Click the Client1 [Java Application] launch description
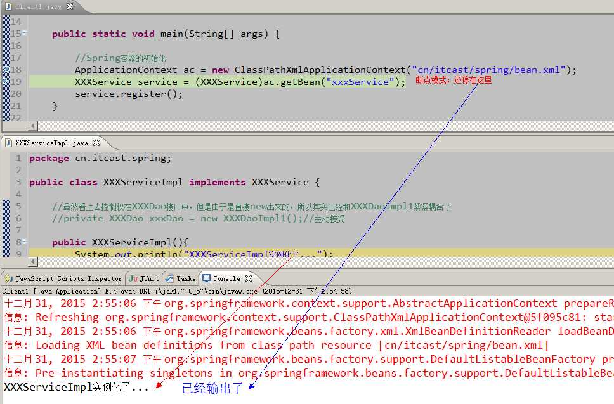The width and height of the screenshot is (614, 404). (x=177, y=291)
